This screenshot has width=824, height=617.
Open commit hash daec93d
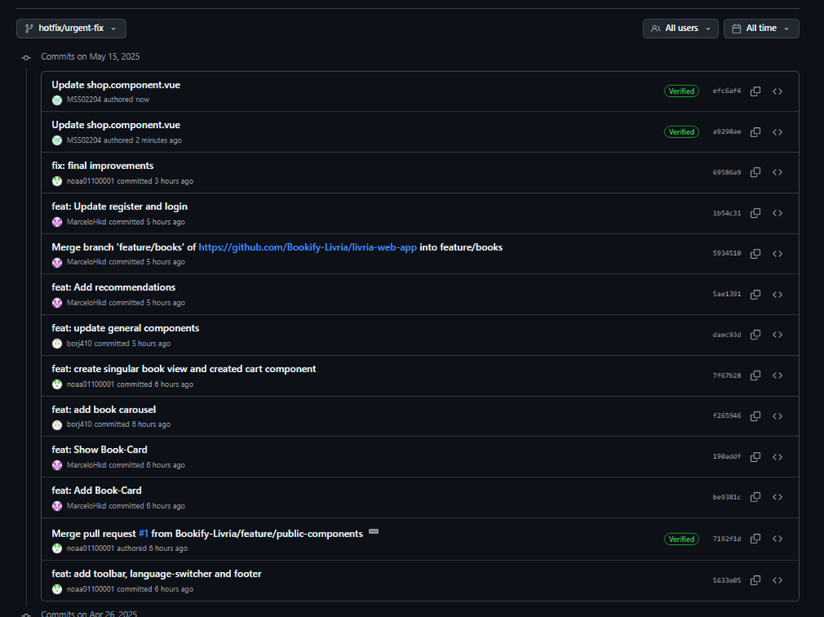(727, 335)
